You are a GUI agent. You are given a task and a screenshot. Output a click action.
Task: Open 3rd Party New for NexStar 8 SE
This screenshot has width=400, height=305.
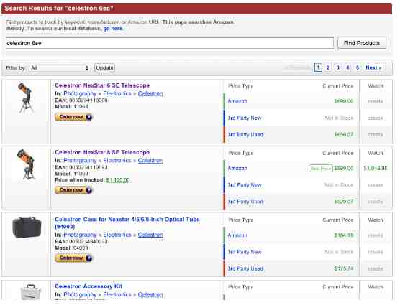point(245,185)
